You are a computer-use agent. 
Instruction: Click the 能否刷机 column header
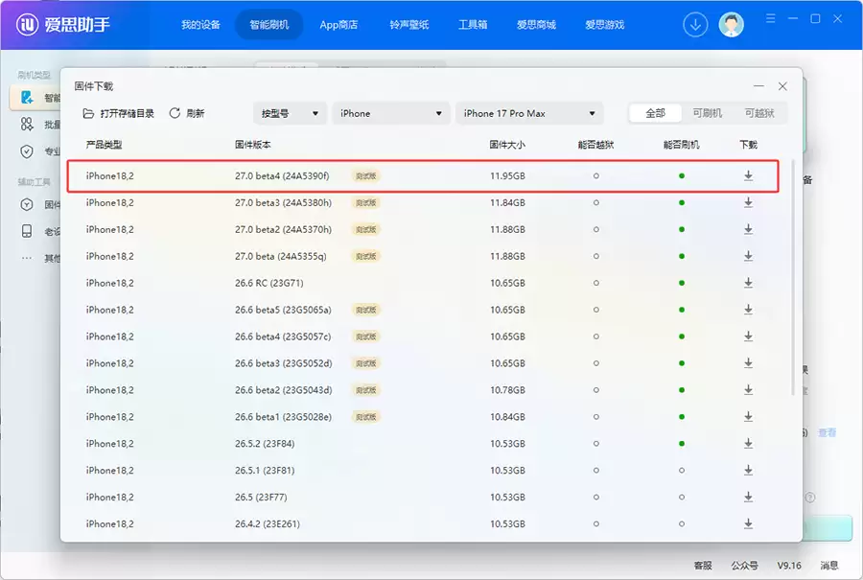(x=682, y=145)
